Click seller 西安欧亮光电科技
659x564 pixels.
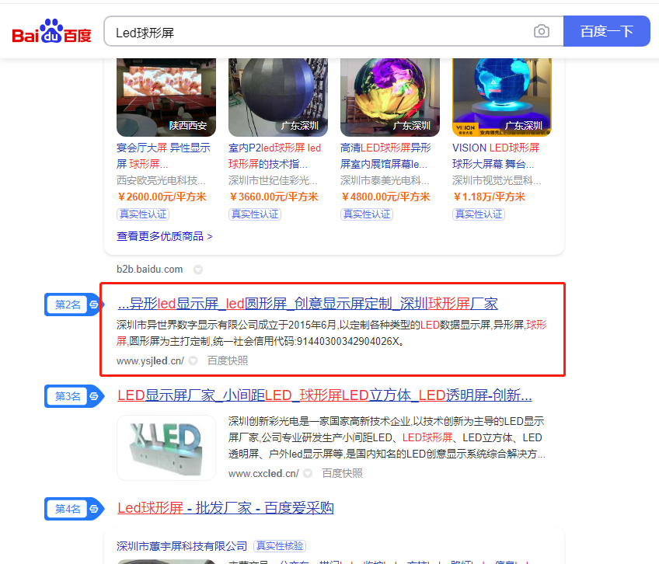pos(161,180)
